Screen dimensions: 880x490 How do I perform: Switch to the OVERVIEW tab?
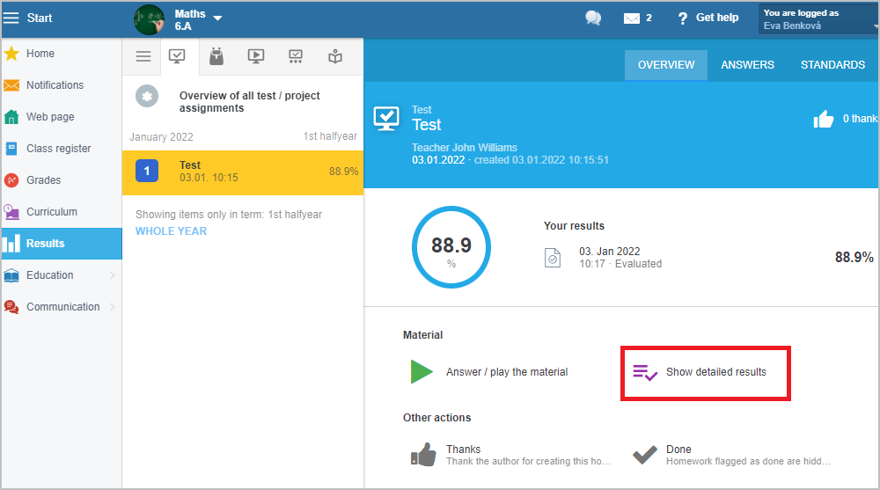666,65
